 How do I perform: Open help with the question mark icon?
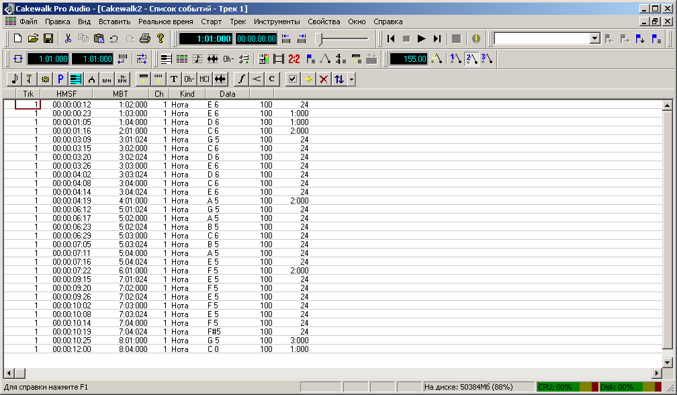click(x=161, y=38)
